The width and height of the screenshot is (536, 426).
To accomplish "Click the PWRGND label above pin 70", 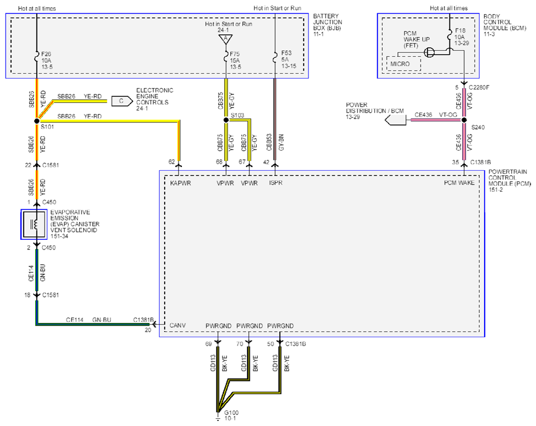I will 250,326.
